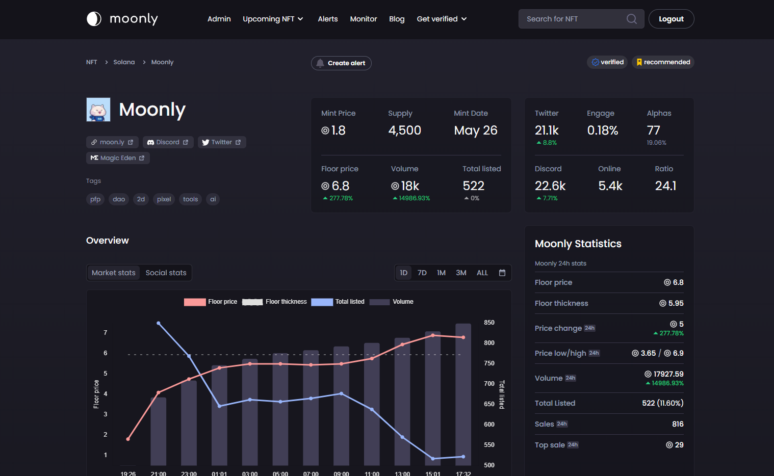The image size is (774, 476).
Task: Click the Discord logo icon
Action: 150,142
